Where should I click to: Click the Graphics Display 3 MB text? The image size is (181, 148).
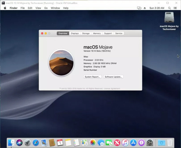[x=94, y=67]
